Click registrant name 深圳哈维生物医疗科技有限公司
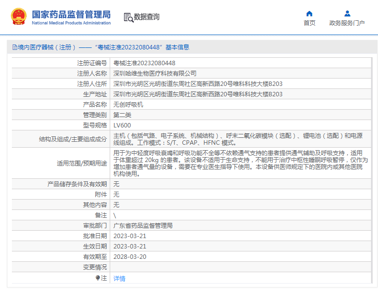 (x=155, y=74)
